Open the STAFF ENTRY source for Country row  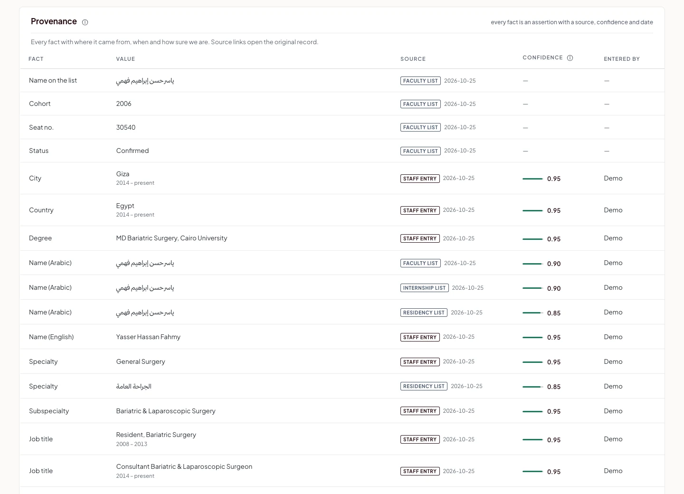(x=420, y=210)
